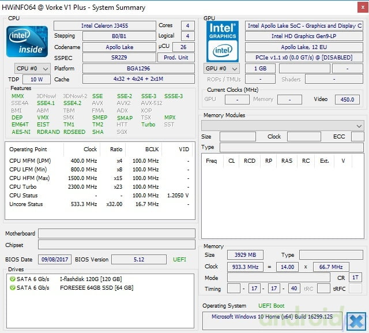The width and height of the screenshot is (369, 333).
Task: Click the Platform BGA1296 field
Action: [138, 69]
